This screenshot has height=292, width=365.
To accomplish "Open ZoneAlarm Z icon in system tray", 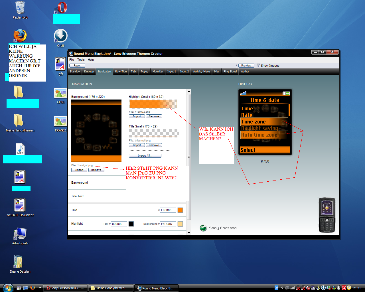I will [313, 288].
